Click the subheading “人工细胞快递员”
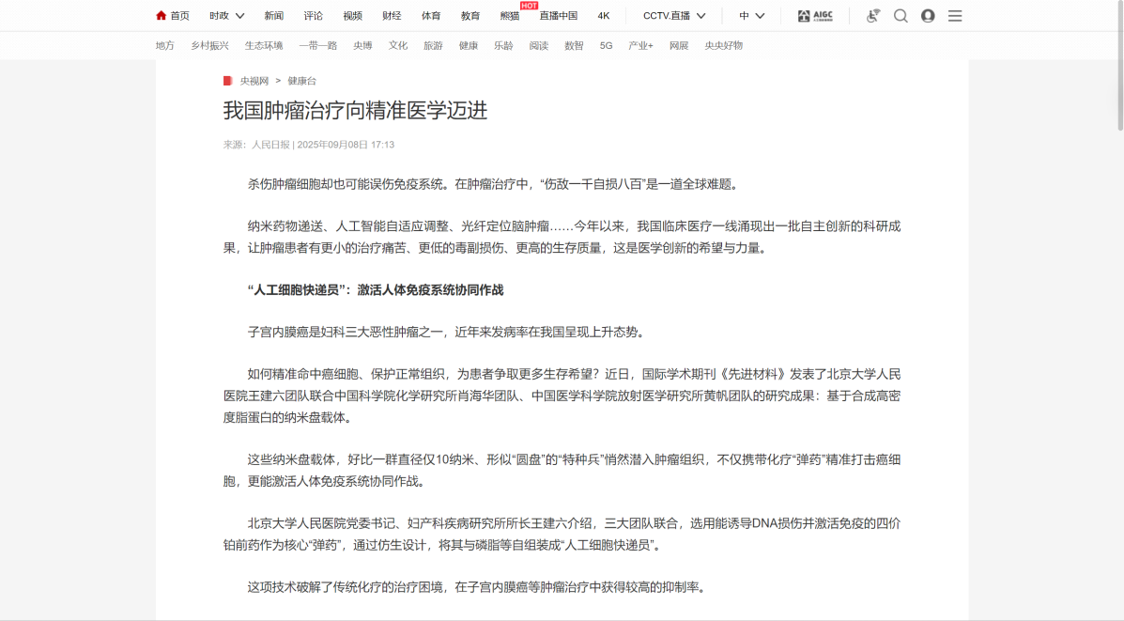 tap(300, 289)
